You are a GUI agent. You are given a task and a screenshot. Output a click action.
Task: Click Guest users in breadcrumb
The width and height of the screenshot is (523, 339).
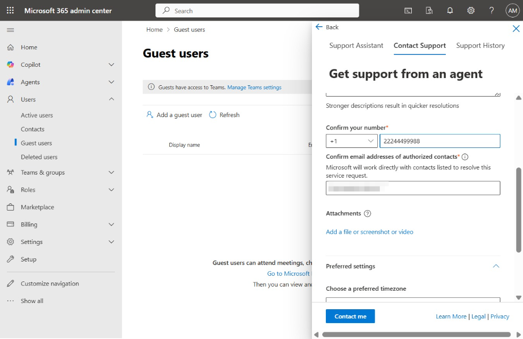(x=189, y=30)
